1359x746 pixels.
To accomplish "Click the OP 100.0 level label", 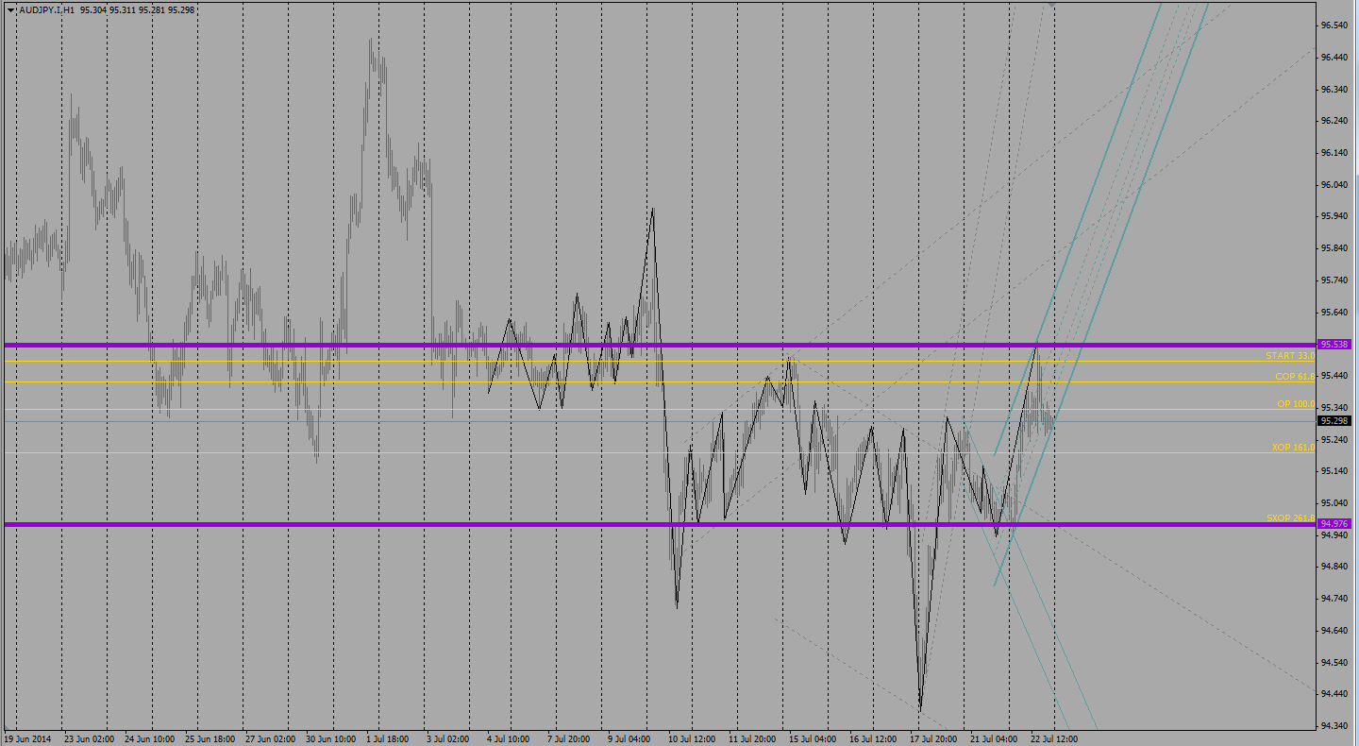I will click(x=1295, y=404).
